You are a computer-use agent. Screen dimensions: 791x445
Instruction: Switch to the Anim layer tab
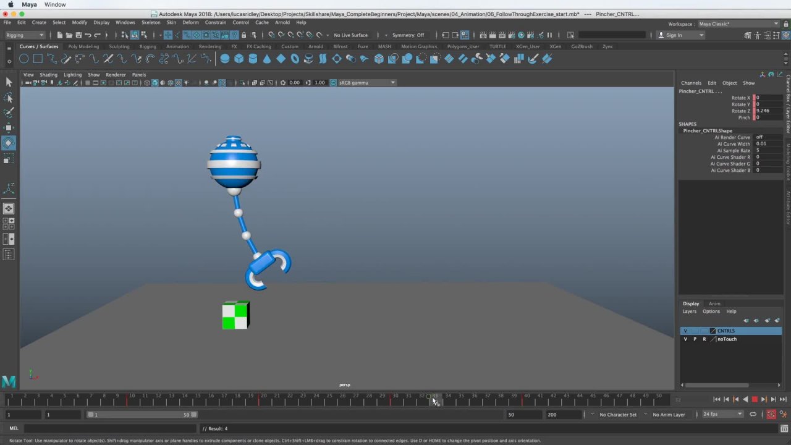tap(714, 303)
